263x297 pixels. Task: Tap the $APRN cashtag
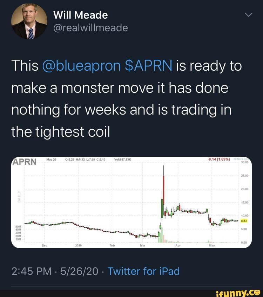148,66
